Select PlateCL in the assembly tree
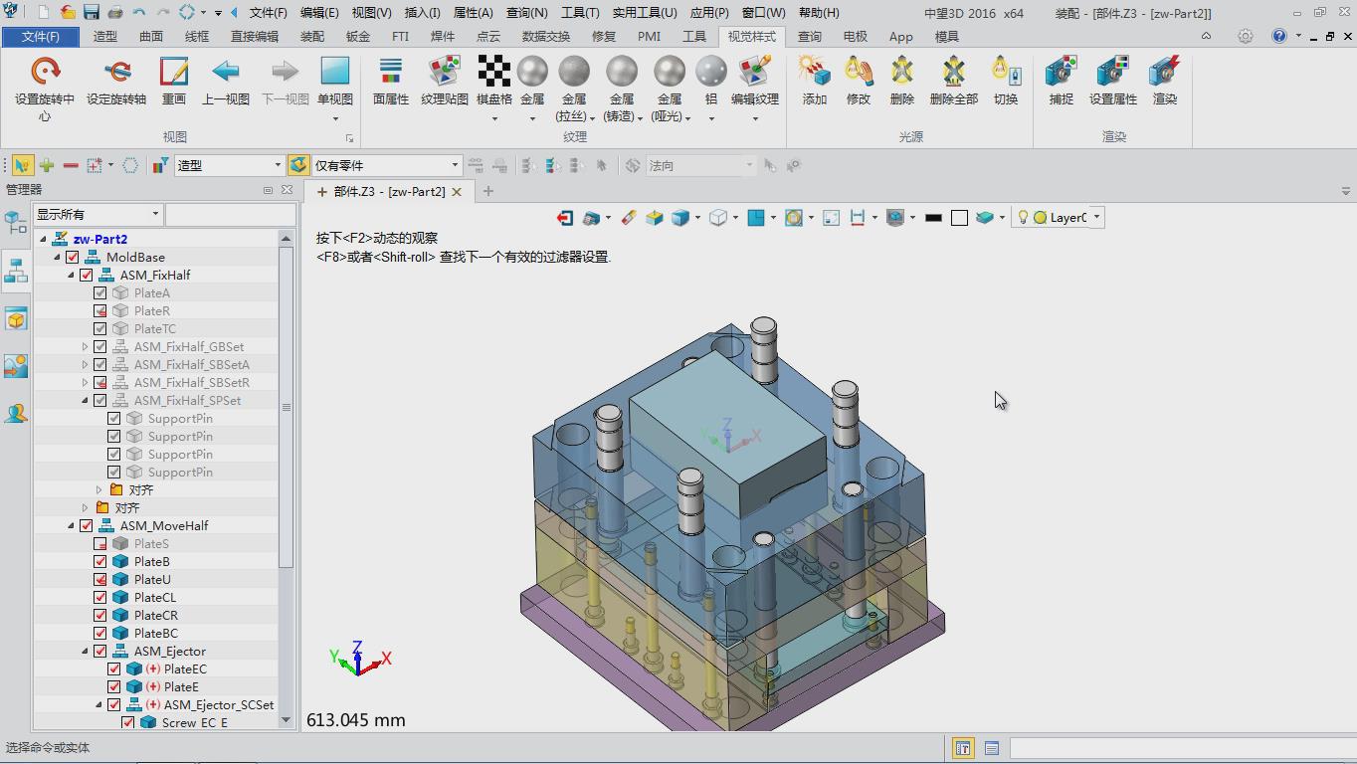 [155, 598]
